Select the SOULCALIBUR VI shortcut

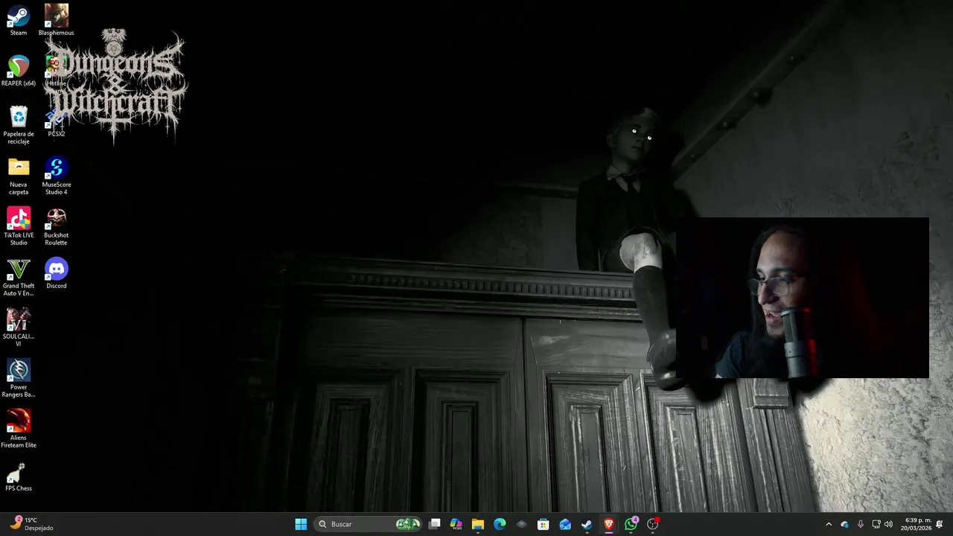(x=19, y=328)
